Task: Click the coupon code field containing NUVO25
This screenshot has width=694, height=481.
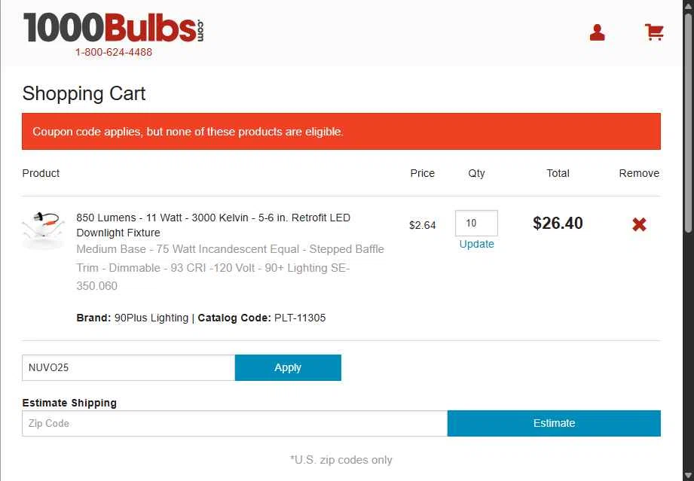Action: tap(128, 368)
